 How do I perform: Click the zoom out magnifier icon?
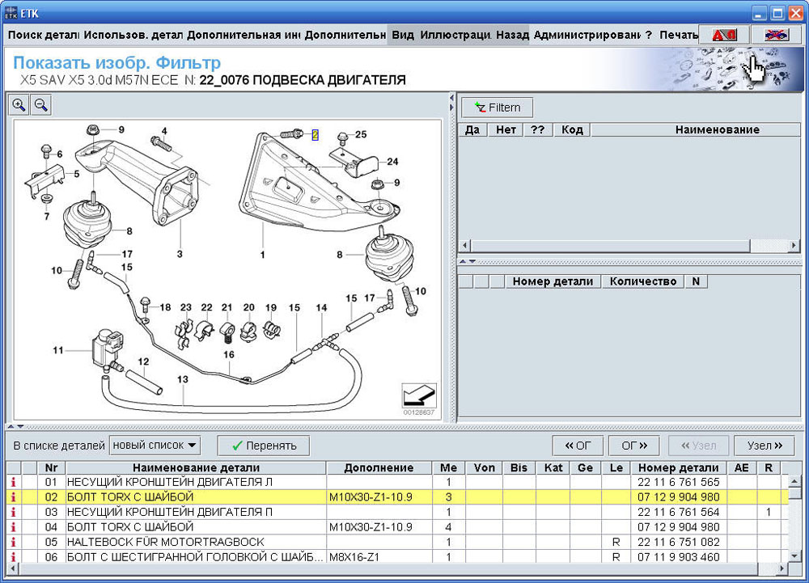40,104
